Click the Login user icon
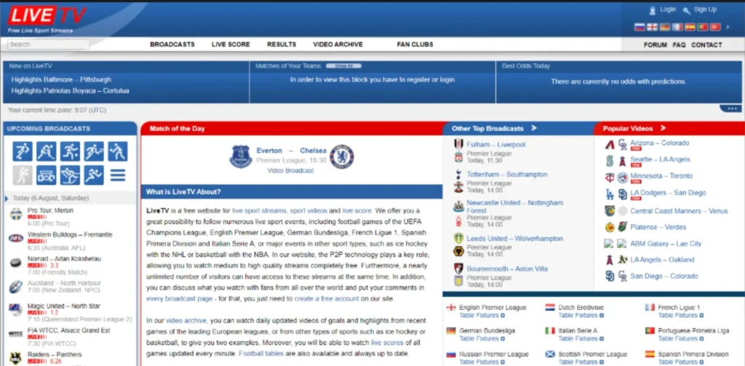 point(653,10)
